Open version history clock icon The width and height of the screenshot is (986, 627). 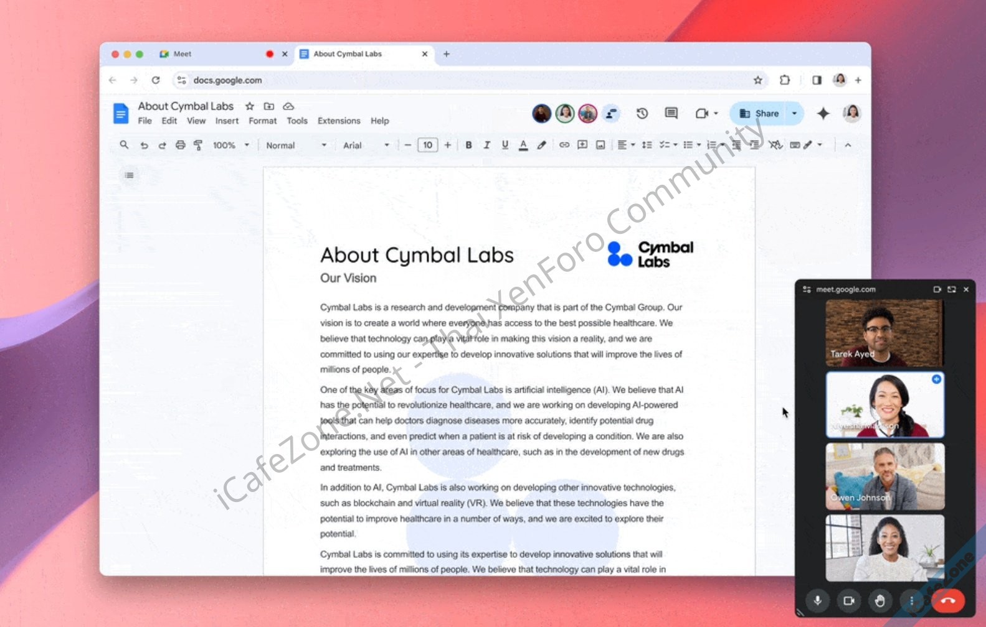642,113
